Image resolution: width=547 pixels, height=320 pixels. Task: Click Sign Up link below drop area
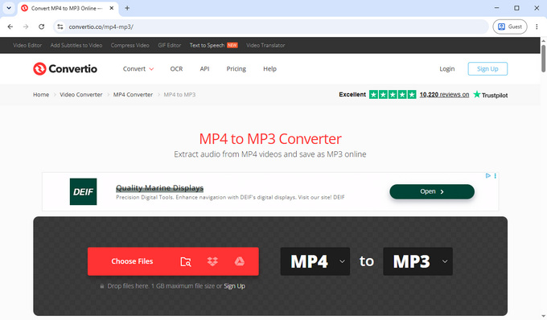click(234, 286)
